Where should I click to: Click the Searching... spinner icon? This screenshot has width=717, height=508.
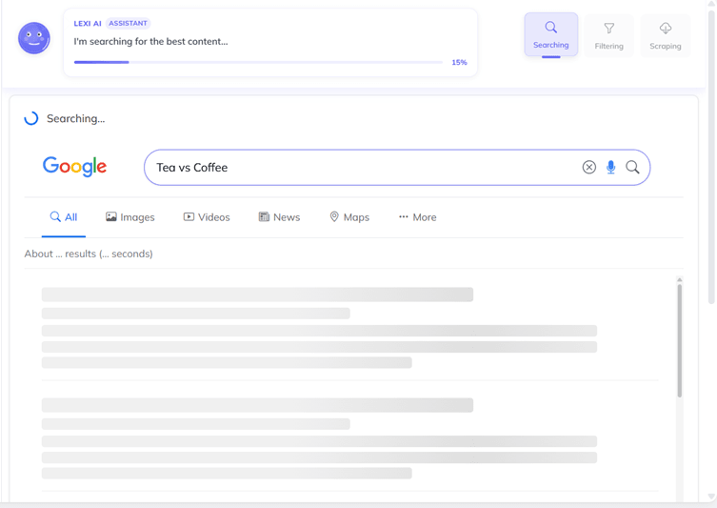tap(31, 118)
